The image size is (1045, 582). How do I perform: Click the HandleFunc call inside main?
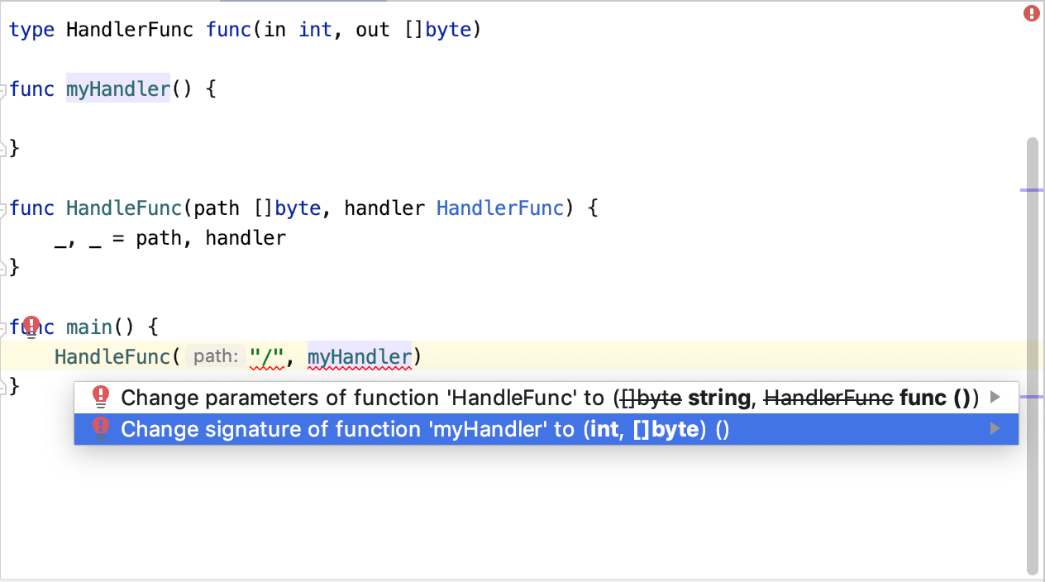pos(112,357)
